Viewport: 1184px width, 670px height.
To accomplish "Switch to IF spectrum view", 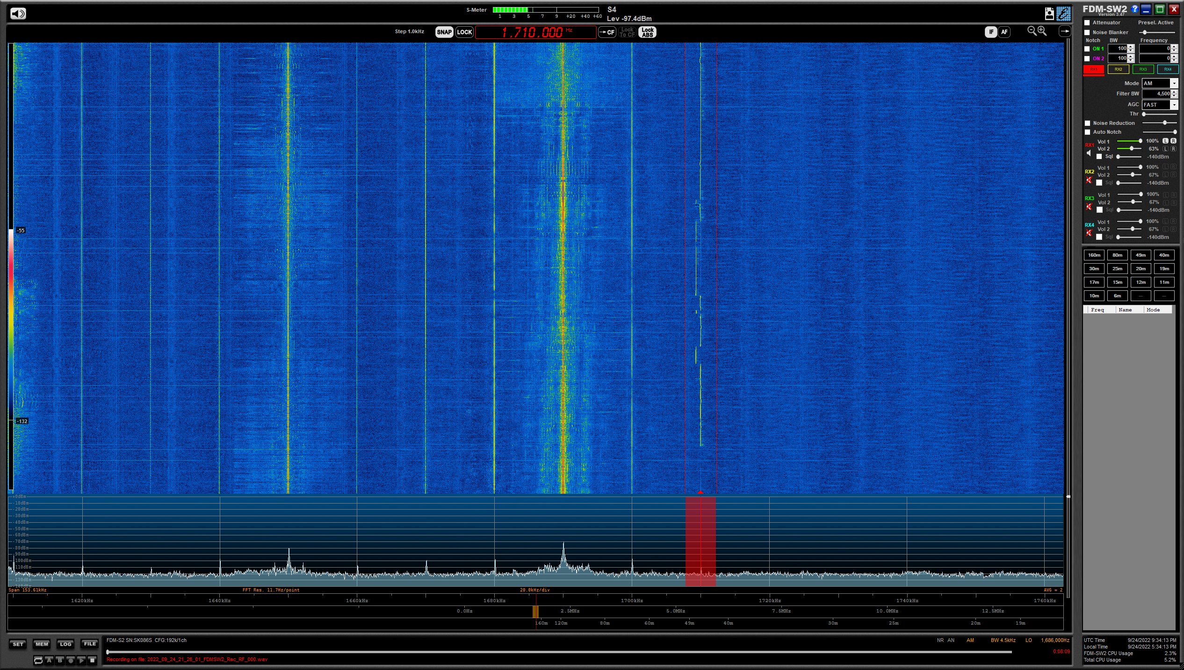I will point(991,32).
